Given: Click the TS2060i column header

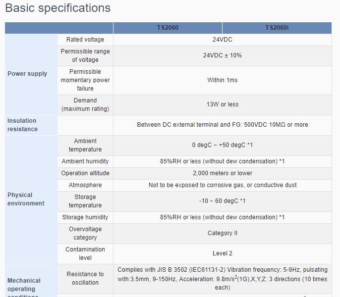Looking at the screenshot, I should click(277, 28).
